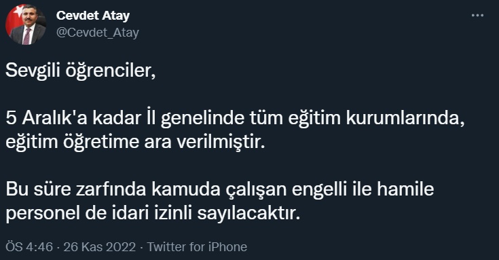Click Cevdet Atay's profile picture
The image size is (499, 260).
26,24
